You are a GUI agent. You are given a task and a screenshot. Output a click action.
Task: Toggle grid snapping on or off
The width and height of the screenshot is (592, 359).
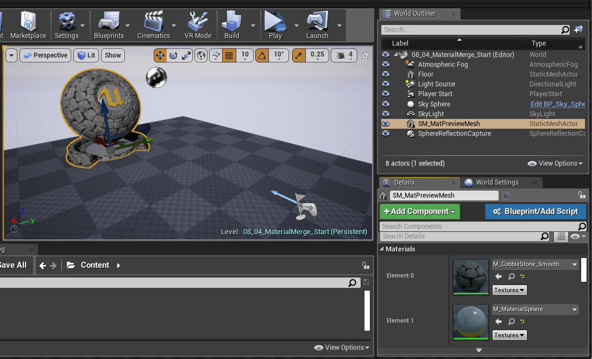coord(229,55)
